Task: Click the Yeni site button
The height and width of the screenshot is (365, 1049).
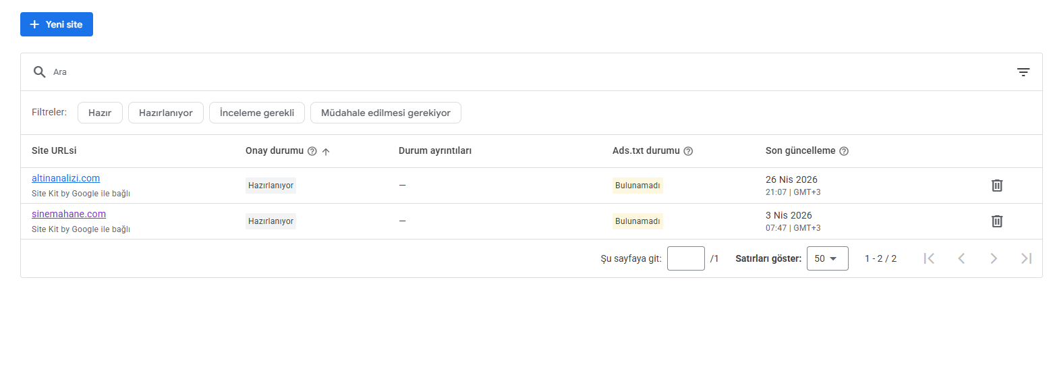Action: click(57, 24)
